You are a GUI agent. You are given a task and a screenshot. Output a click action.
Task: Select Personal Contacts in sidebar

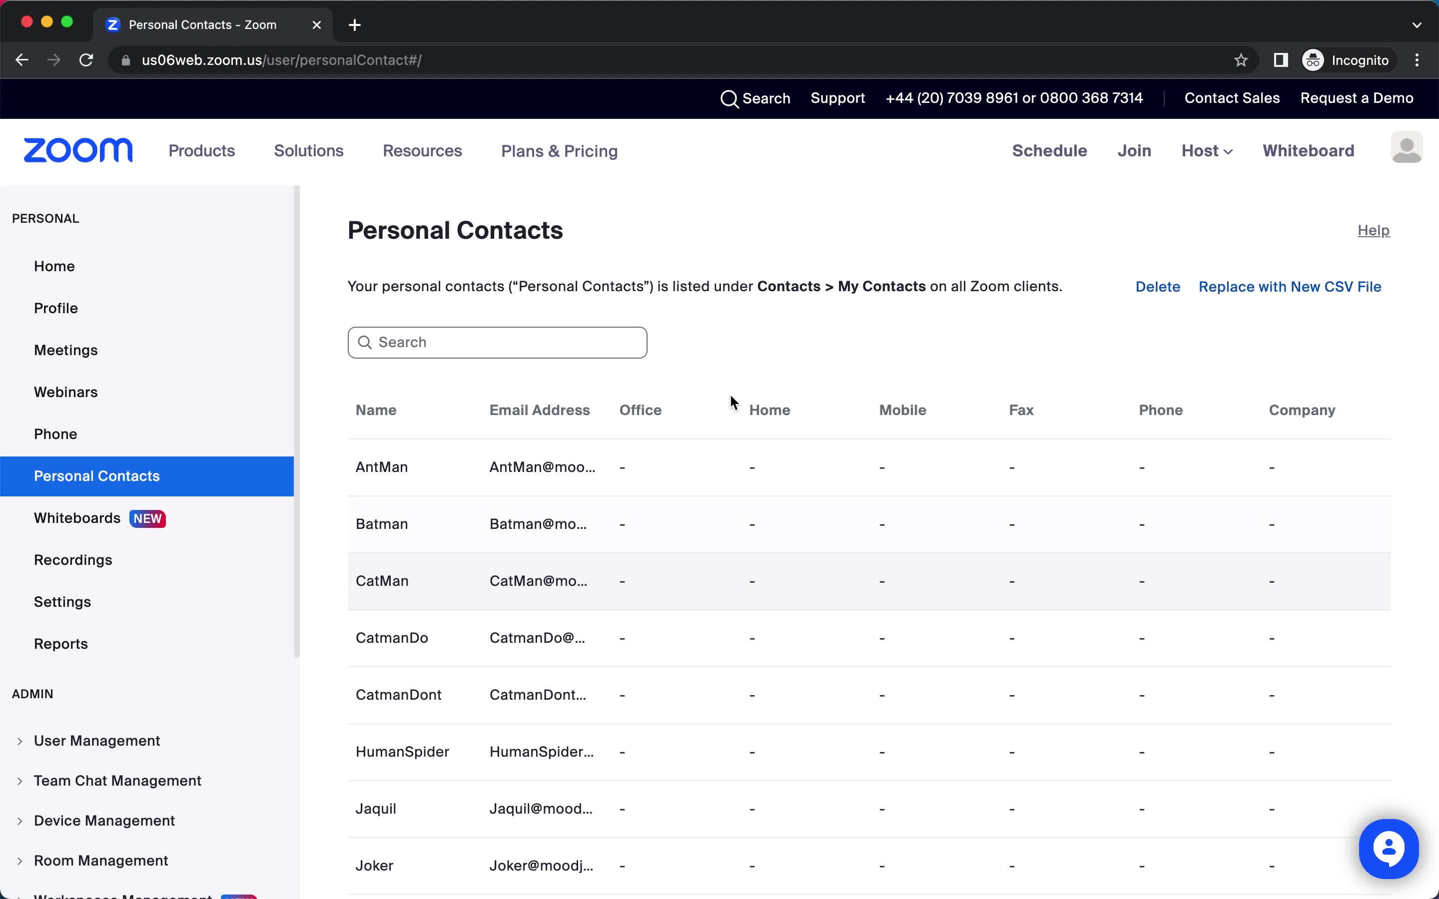pyautogui.click(x=147, y=476)
